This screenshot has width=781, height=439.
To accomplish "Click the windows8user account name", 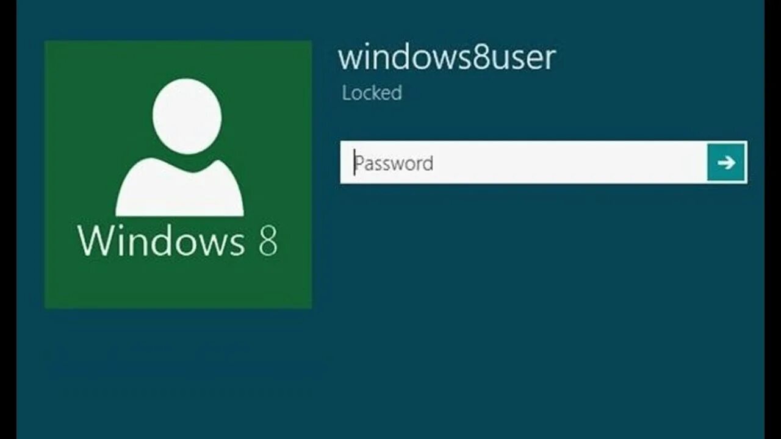I will (x=447, y=57).
